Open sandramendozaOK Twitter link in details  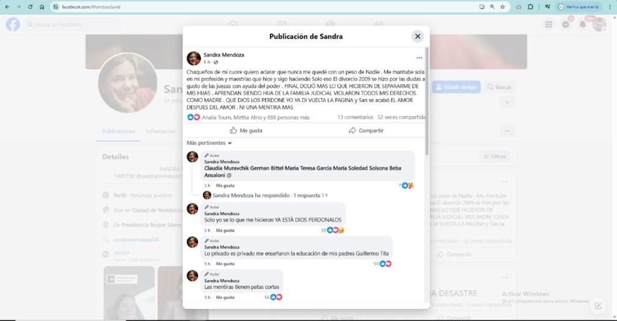coord(136,239)
